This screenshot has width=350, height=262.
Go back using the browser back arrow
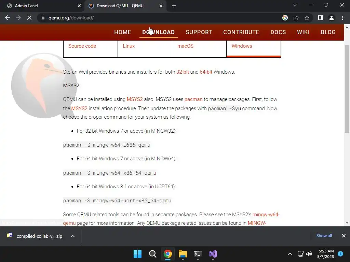coord(8,18)
